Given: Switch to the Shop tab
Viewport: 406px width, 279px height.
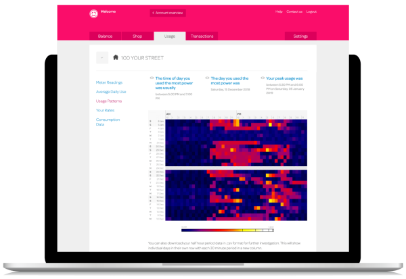Looking at the screenshot, I should point(137,36).
